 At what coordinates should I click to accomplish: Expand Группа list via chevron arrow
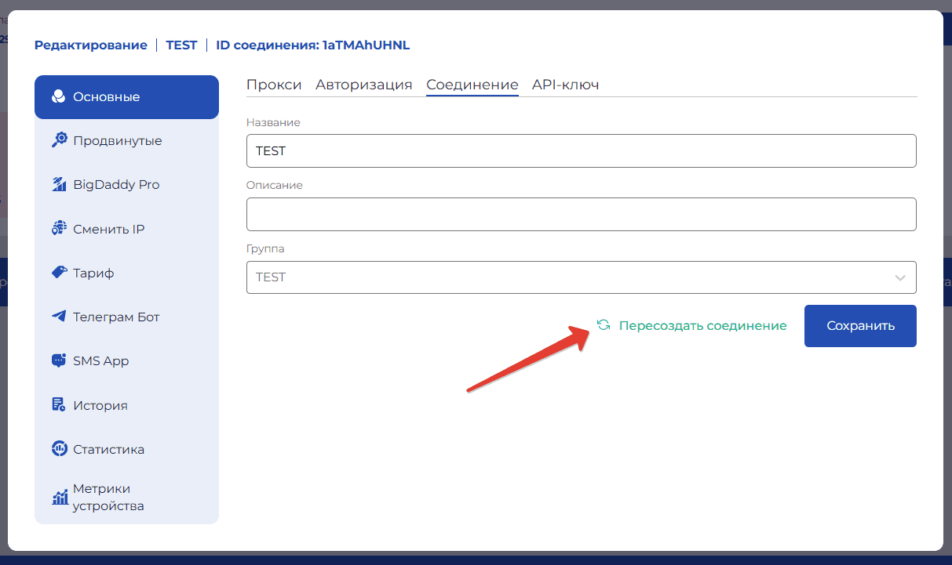click(x=899, y=277)
